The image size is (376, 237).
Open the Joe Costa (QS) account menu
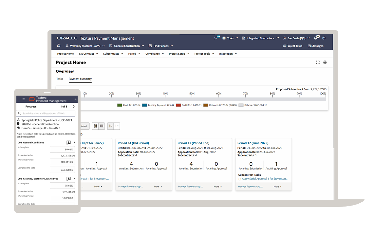click(x=296, y=38)
